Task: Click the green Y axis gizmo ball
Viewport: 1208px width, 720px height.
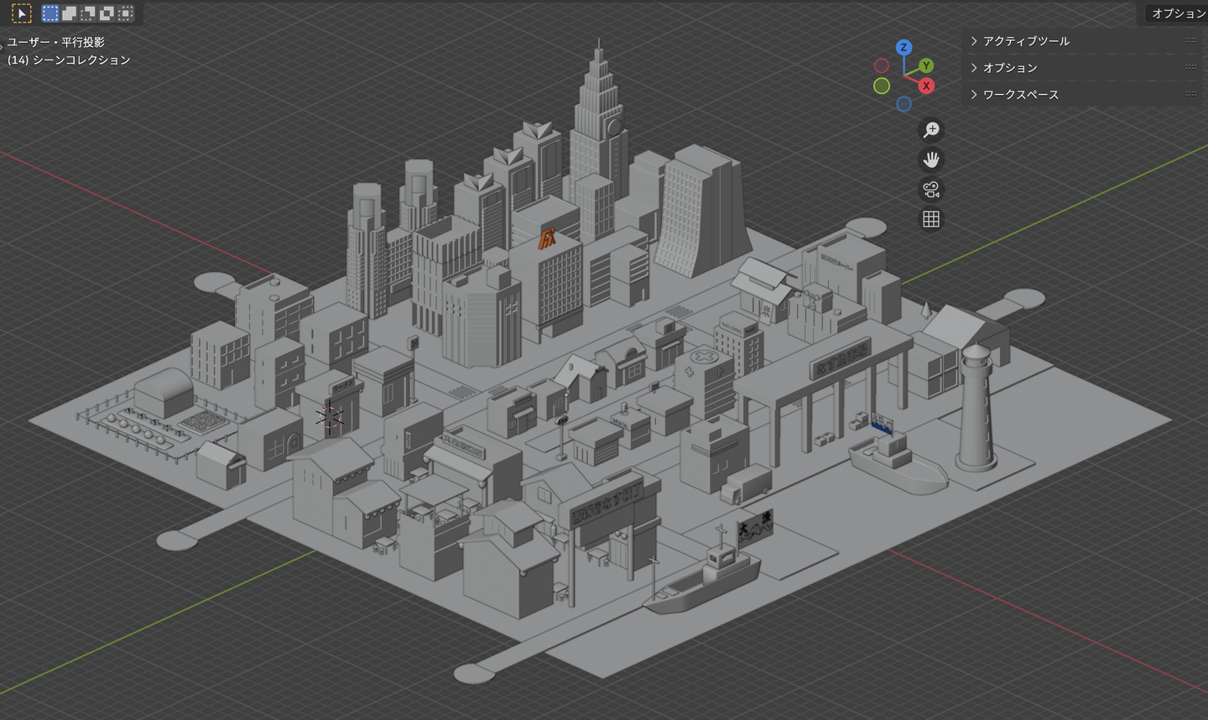Action: coord(926,65)
